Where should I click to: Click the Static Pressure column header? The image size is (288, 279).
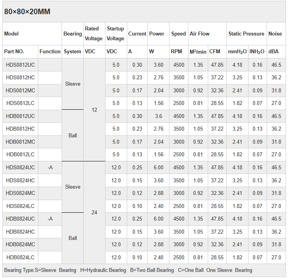tap(246, 34)
